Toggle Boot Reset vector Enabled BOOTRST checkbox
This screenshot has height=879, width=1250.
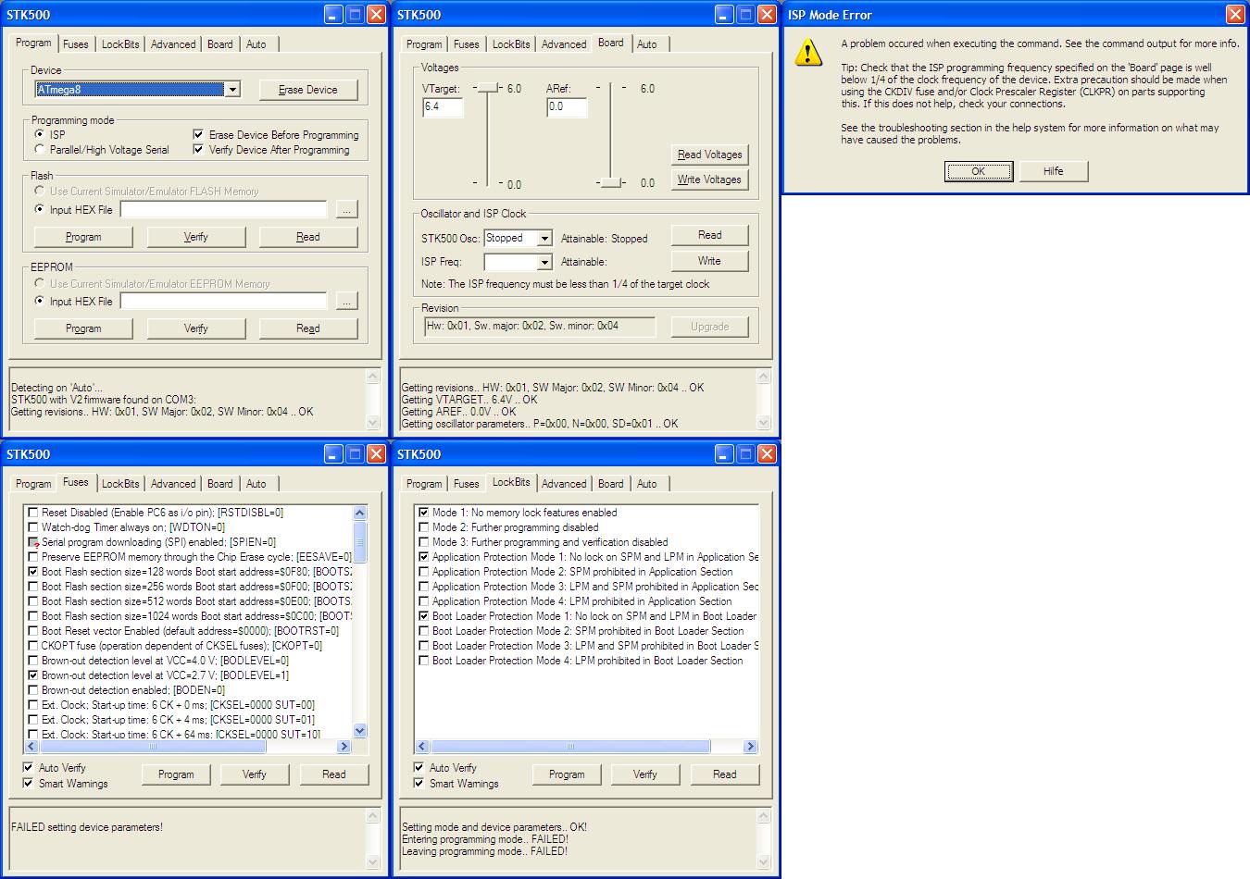[33, 631]
